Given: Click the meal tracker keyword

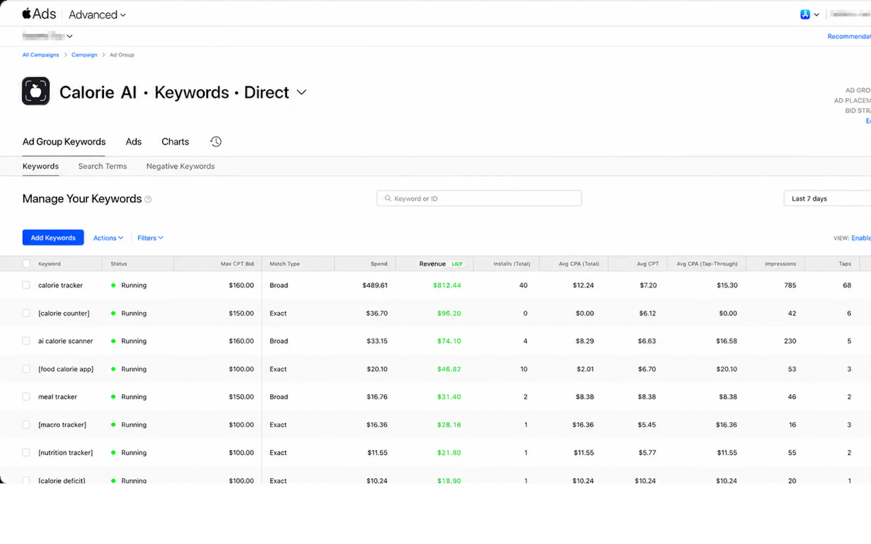Looking at the screenshot, I should coord(58,397).
